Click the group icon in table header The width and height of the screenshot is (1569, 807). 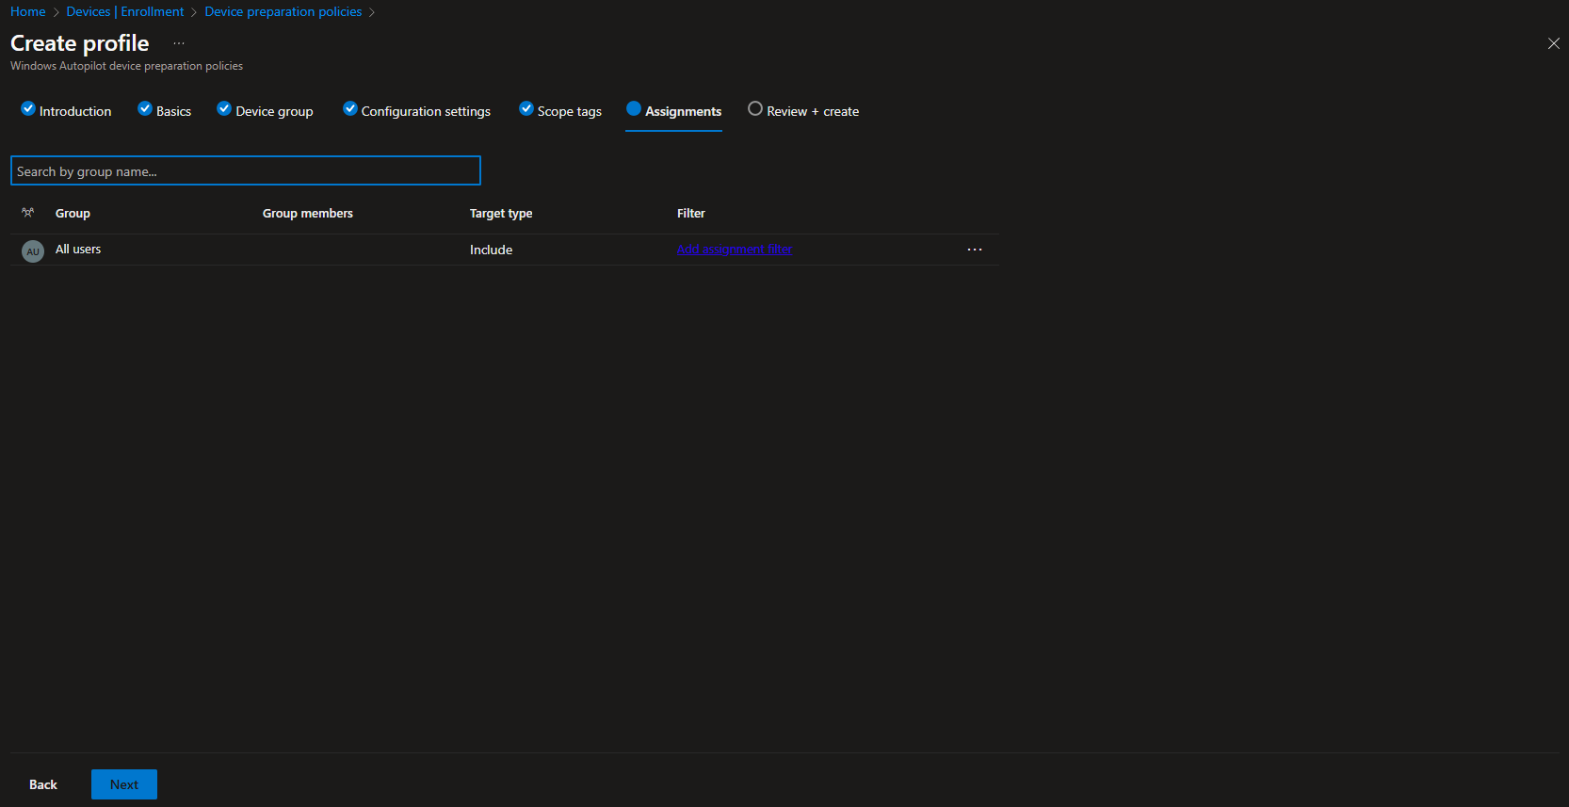point(28,213)
